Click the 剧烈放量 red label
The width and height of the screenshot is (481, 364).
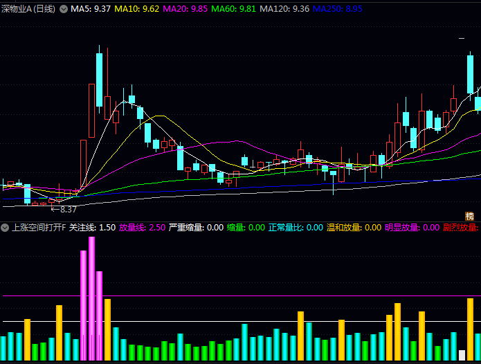(461, 228)
